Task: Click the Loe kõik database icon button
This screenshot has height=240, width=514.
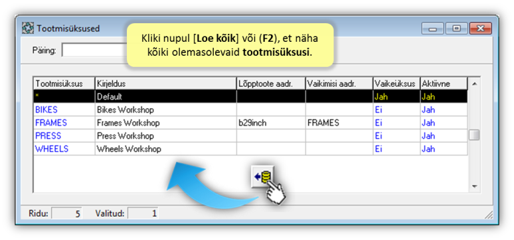Action: tap(262, 176)
